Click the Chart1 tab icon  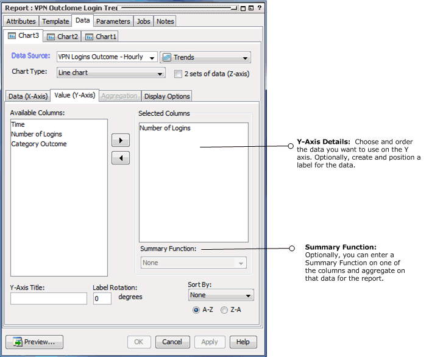point(89,37)
